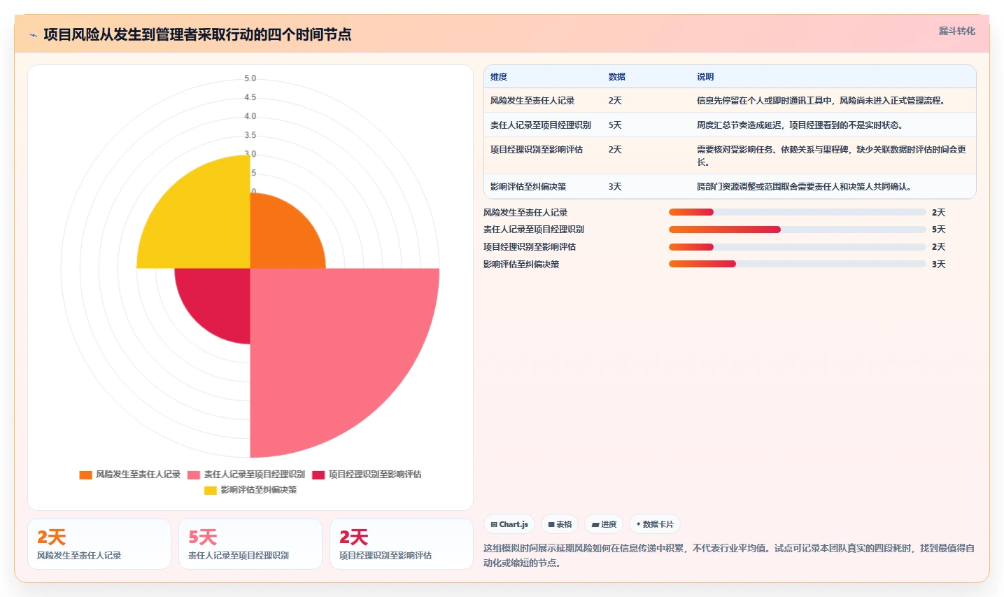
Task: Click the footnote text 这组模拟时间展示
Action: click(x=729, y=556)
